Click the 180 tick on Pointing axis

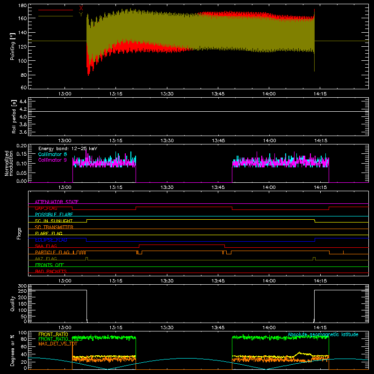pos(22,6)
